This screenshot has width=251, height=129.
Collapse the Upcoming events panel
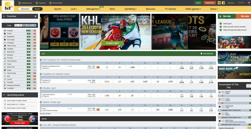click(4, 95)
